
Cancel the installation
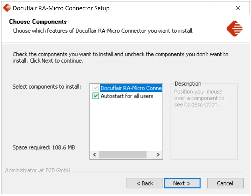point(225,183)
